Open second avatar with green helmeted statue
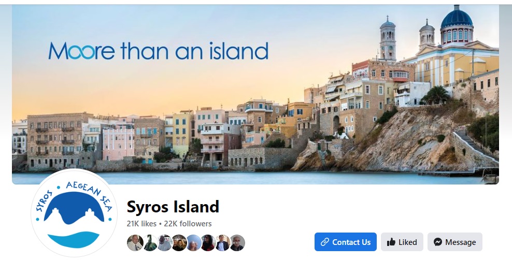Image resolution: width=512 pixels, height=262 pixels. (150, 243)
